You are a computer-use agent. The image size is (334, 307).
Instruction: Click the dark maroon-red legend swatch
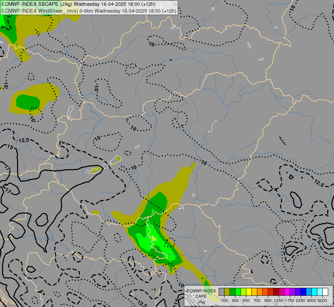[276, 292]
